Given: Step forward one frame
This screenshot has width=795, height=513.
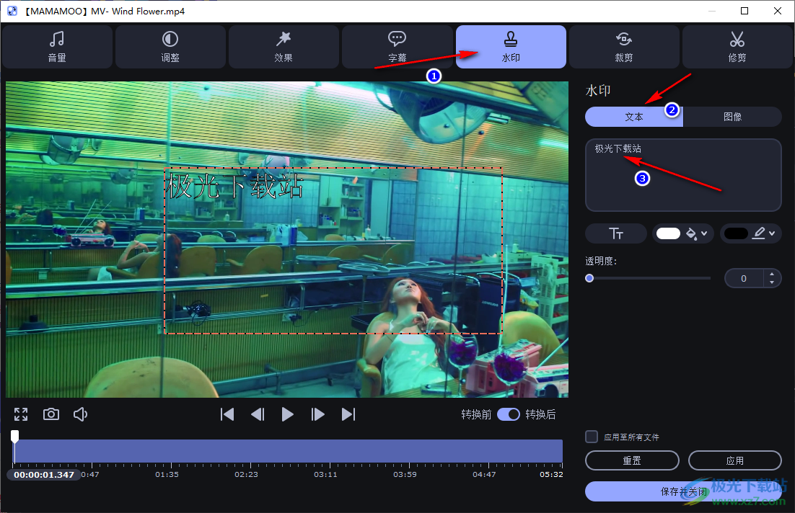Looking at the screenshot, I should coord(318,414).
